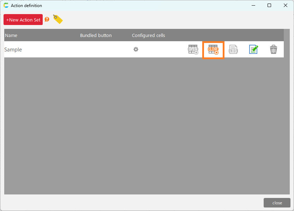The image size is (294, 211).
Task: Click the Name column header
Action: pos(11,35)
